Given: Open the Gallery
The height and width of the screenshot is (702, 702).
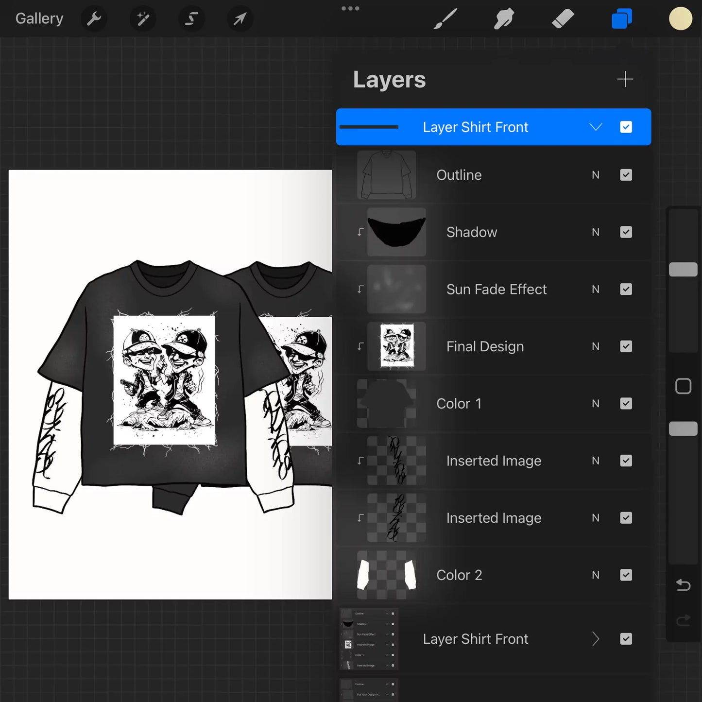Looking at the screenshot, I should 39,18.
